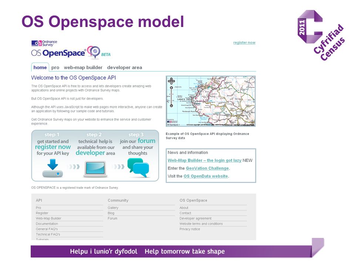Click the OS OpenSpace pin logo
This screenshot has width=355, height=266.
click(x=94, y=52)
